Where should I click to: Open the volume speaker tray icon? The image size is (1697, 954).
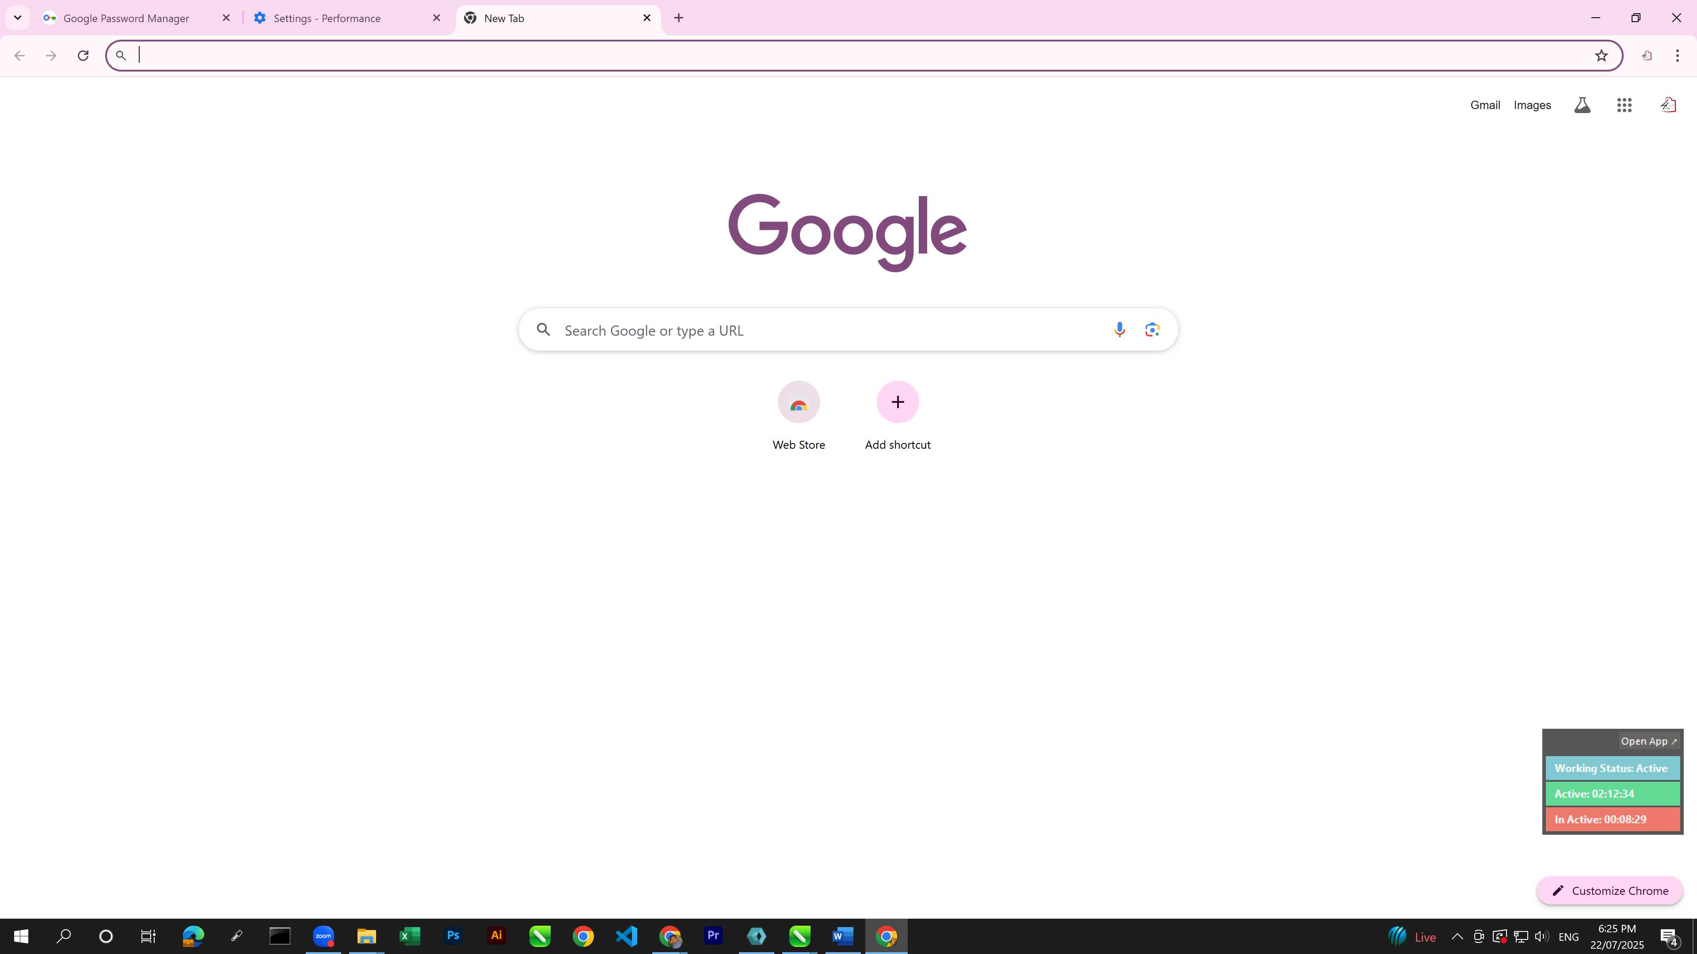(1541, 936)
